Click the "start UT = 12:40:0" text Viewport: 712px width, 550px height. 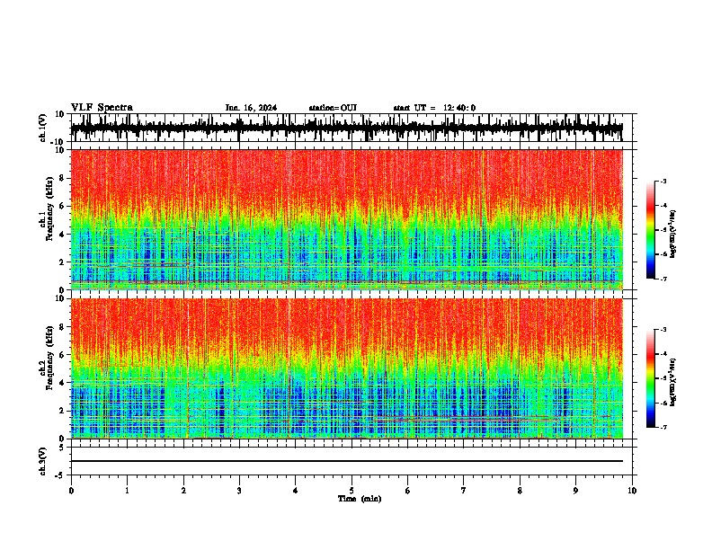tap(434, 108)
